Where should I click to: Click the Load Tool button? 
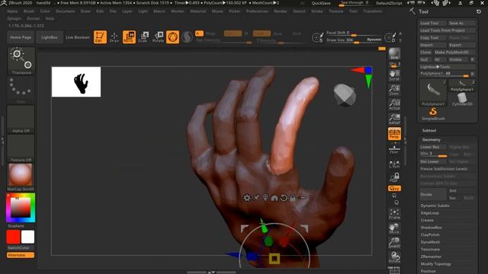point(432,23)
